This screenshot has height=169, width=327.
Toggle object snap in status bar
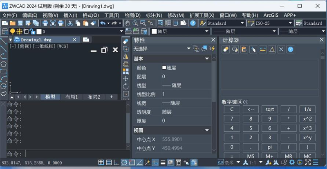point(132,162)
